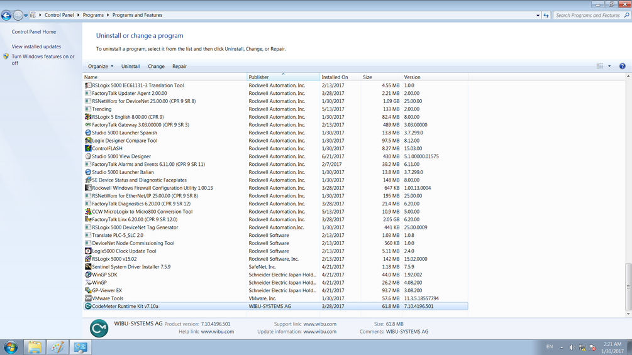Image resolution: width=632 pixels, height=355 pixels.
Task: Open Windows Explorer from the taskbar
Action: (34, 347)
